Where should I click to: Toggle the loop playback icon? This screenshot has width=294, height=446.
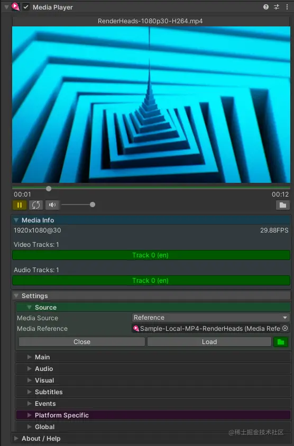tap(36, 205)
